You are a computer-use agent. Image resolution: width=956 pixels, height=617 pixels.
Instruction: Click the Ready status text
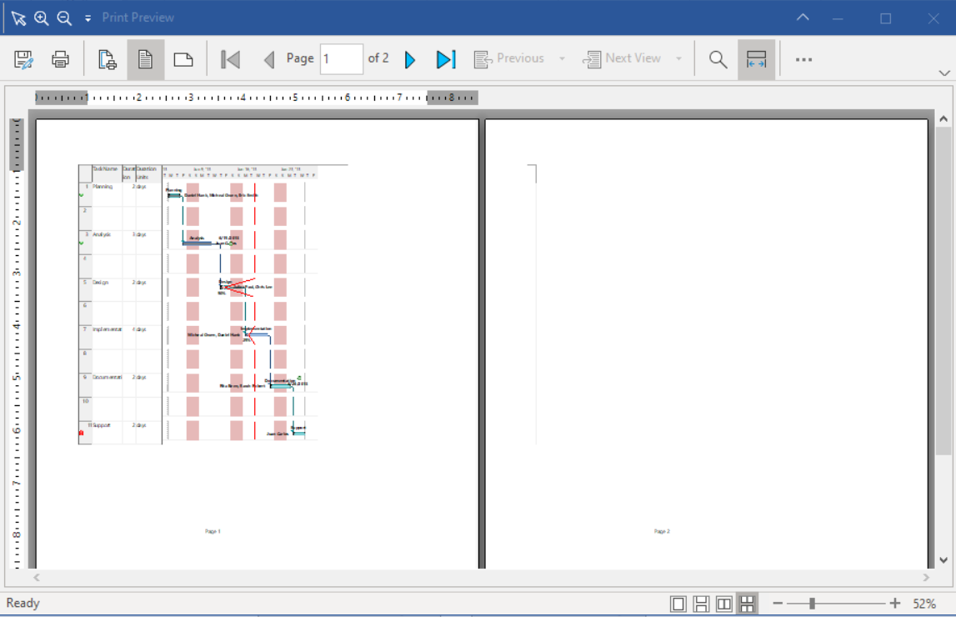click(23, 603)
